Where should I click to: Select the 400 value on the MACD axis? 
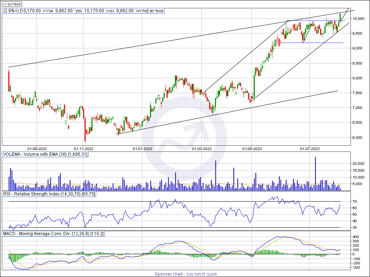tap(356, 237)
